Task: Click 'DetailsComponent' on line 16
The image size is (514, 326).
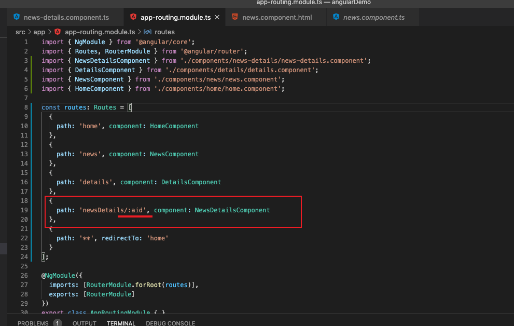Action: click(x=191, y=182)
